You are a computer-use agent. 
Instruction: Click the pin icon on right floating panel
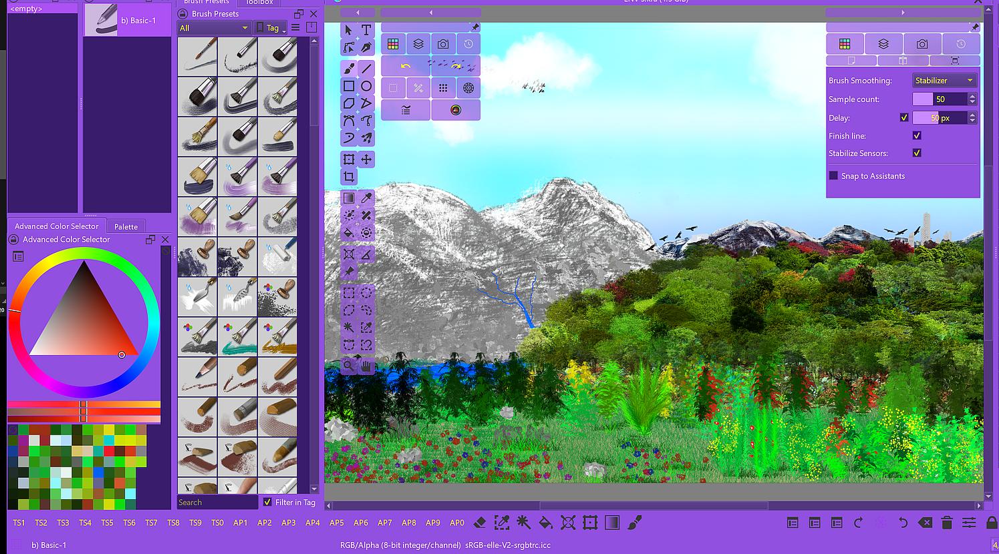point(975,27)
